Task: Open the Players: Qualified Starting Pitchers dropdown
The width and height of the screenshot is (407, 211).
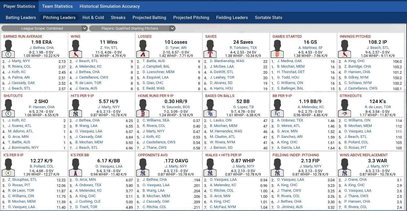Action: click(x=132, y=28)
